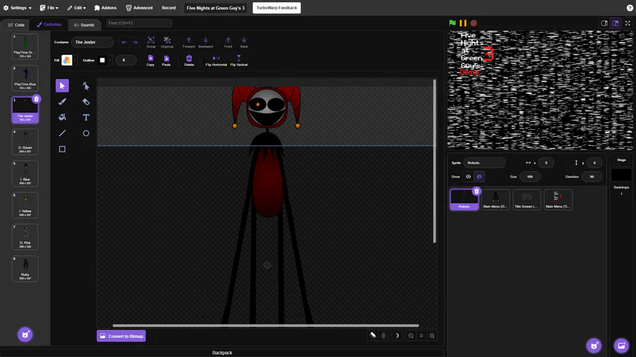Select the arrow Select tool
The height and width of the screenshot is (357, 636).
click(62, 86)
